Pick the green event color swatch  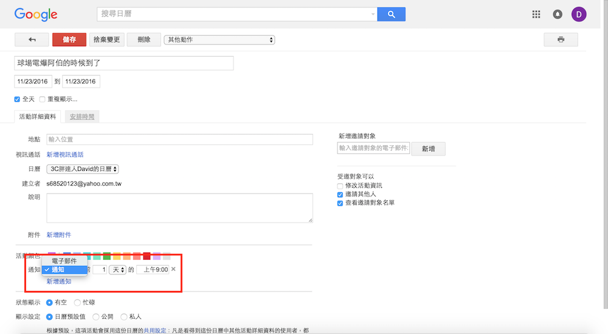coord(107,256)
